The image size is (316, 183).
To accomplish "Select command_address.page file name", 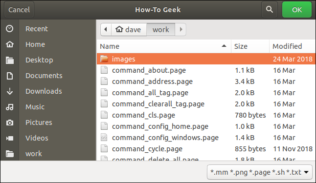I will point(152,81).
